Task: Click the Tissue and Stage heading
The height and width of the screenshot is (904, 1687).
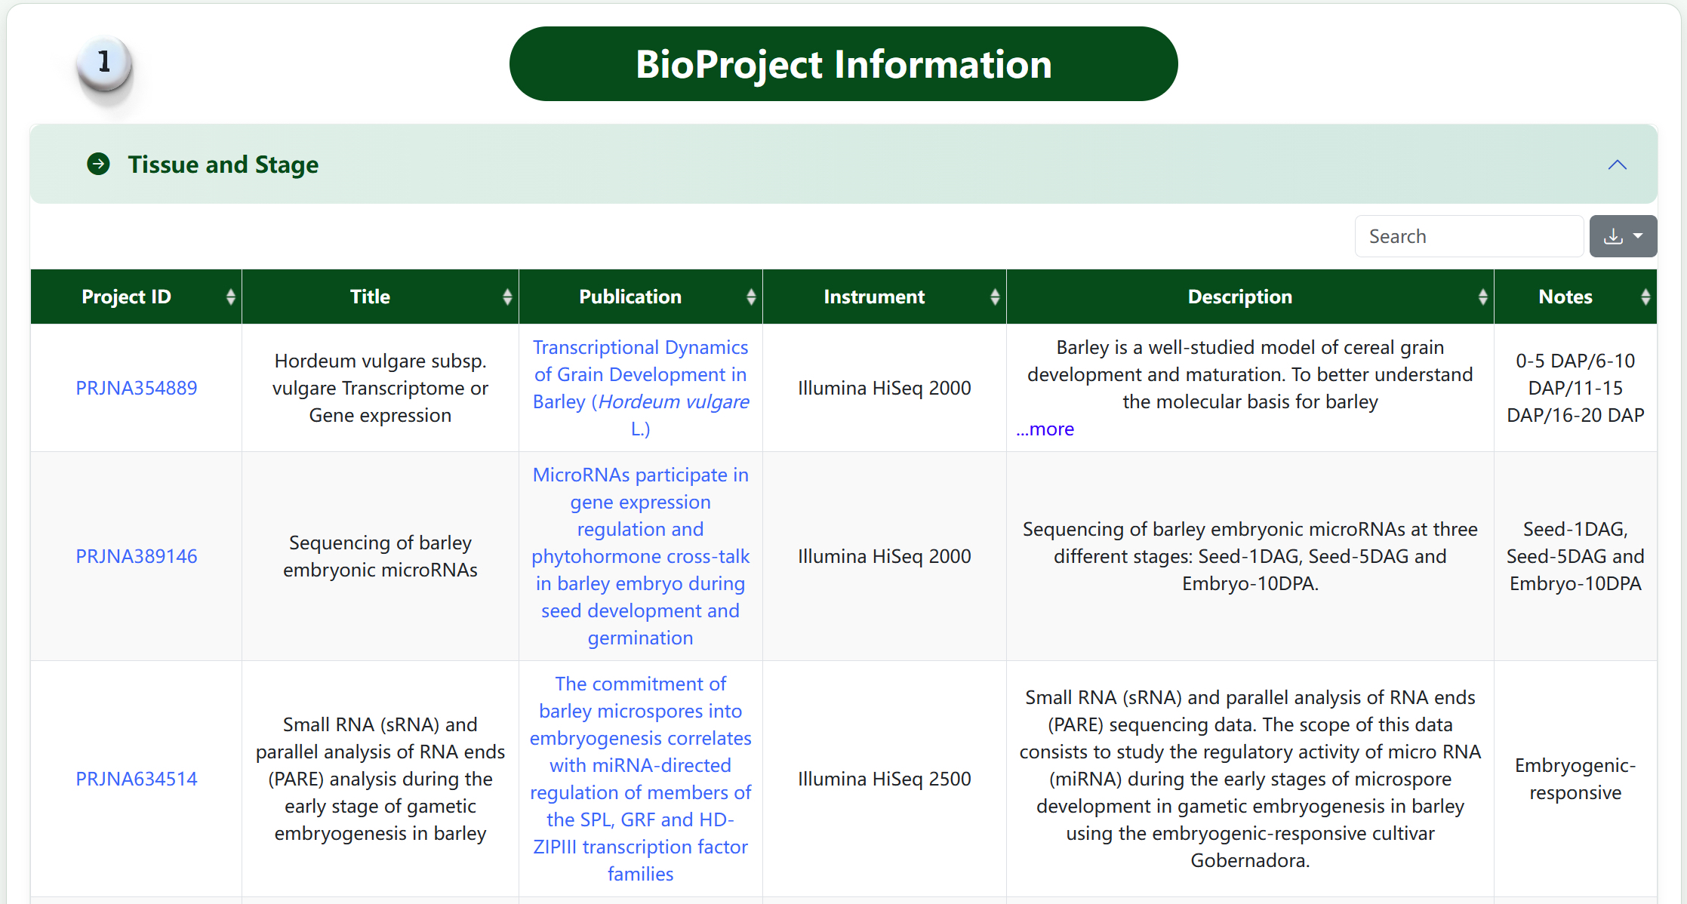Action: pyautogui.click(x=223, y=164)
